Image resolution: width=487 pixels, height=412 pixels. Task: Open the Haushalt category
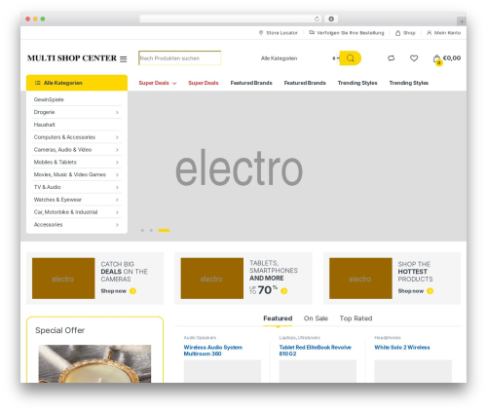[45, 125]
